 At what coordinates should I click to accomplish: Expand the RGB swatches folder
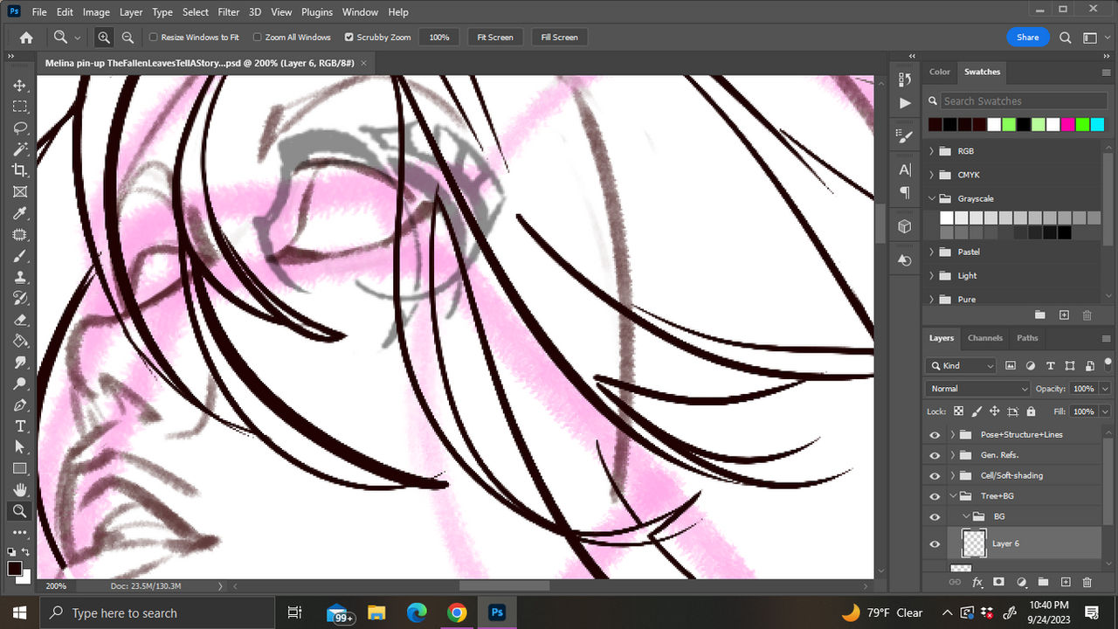(x=931, y=150)
